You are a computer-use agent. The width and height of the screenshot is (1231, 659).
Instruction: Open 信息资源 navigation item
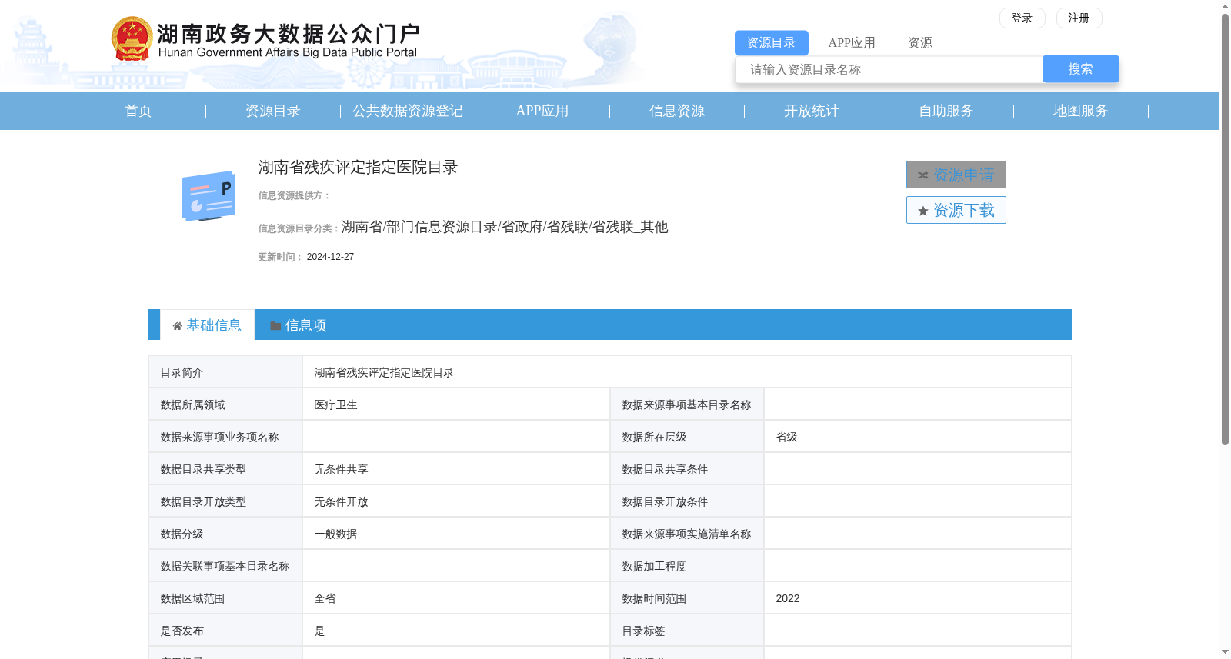pyautogui.click(x=677, y=111)
